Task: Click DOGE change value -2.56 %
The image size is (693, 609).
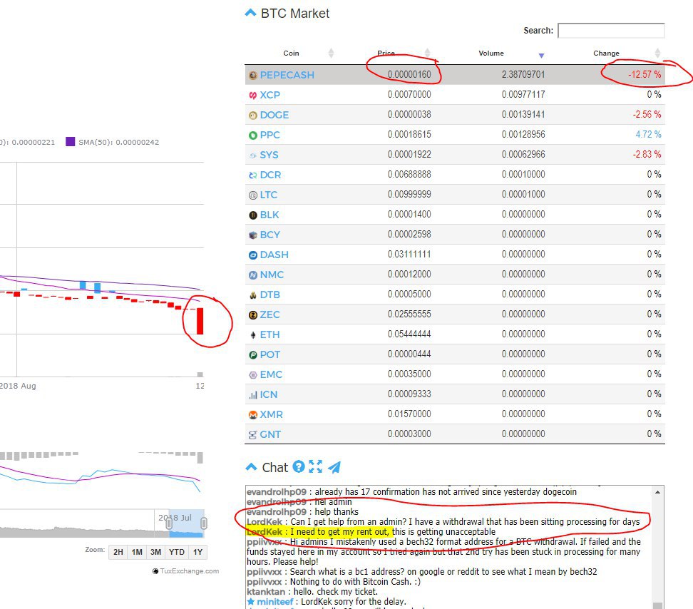Action: [x=647, y=115]
